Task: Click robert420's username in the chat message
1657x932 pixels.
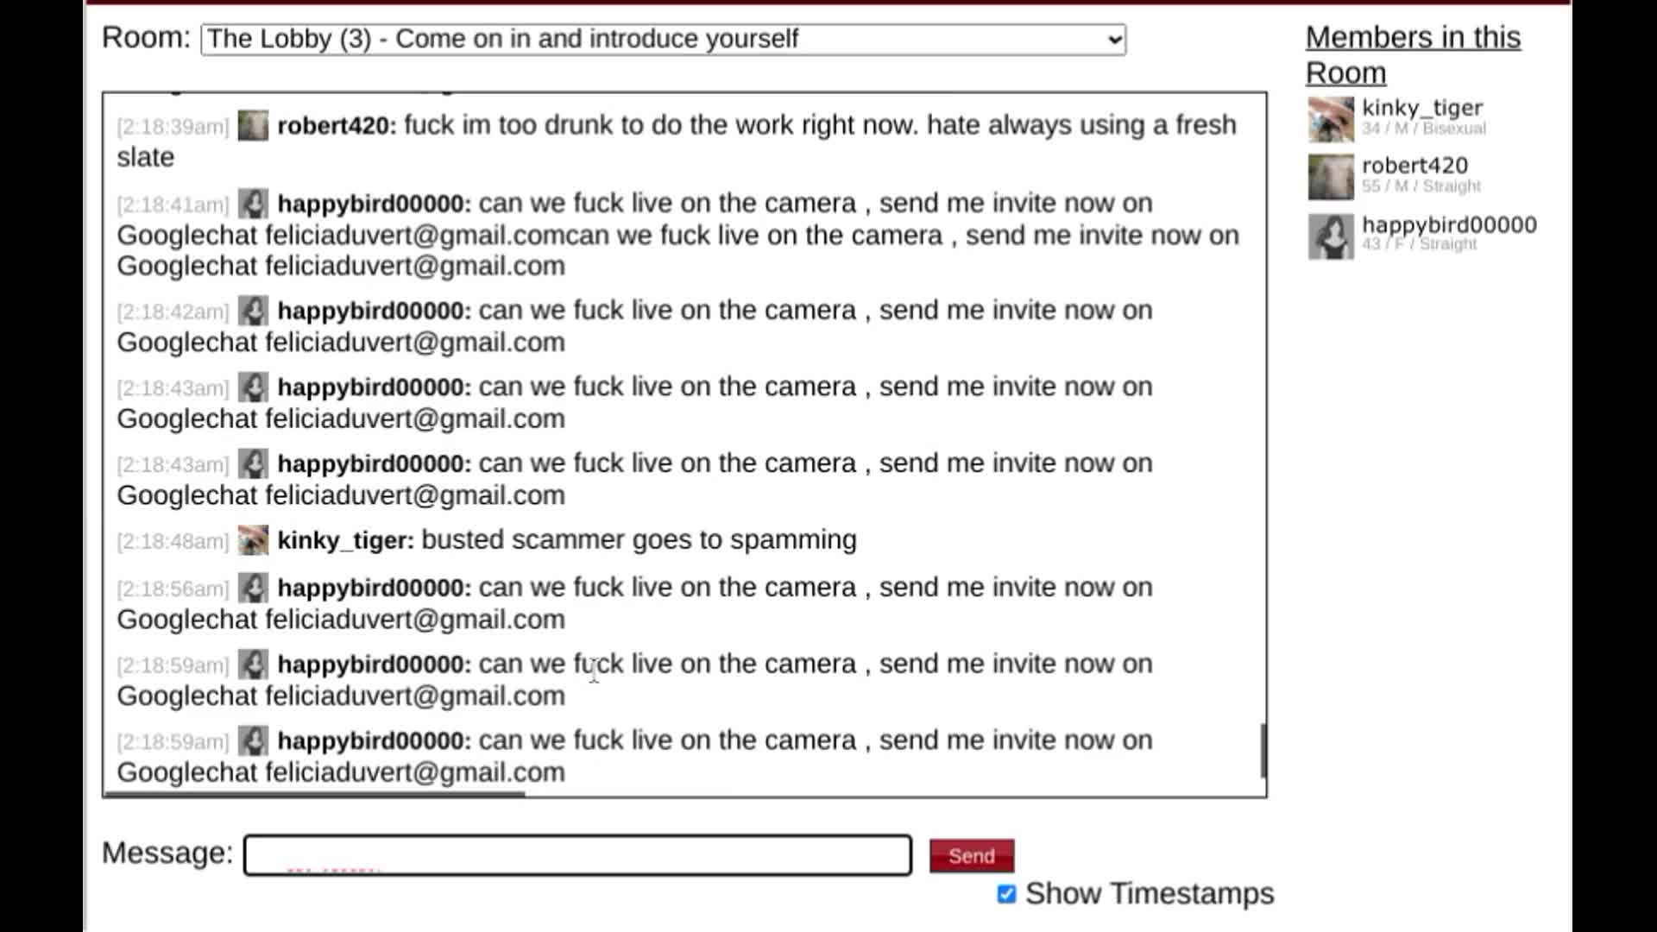Action: pyautogui.click(x=336, y=126)
